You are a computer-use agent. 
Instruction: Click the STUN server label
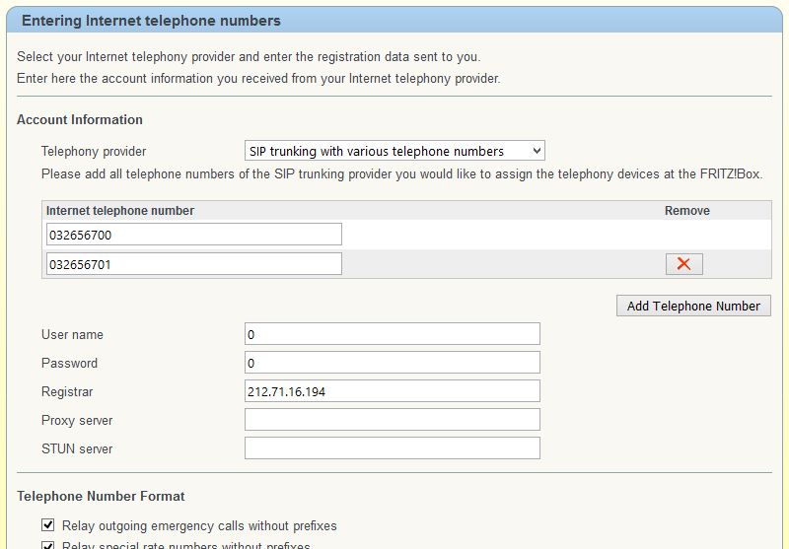77,448
